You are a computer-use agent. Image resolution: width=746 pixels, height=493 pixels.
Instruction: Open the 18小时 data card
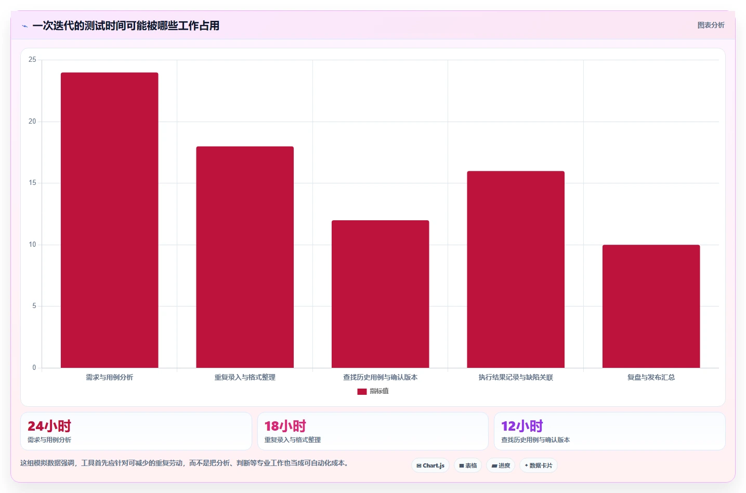coord(373,431)
